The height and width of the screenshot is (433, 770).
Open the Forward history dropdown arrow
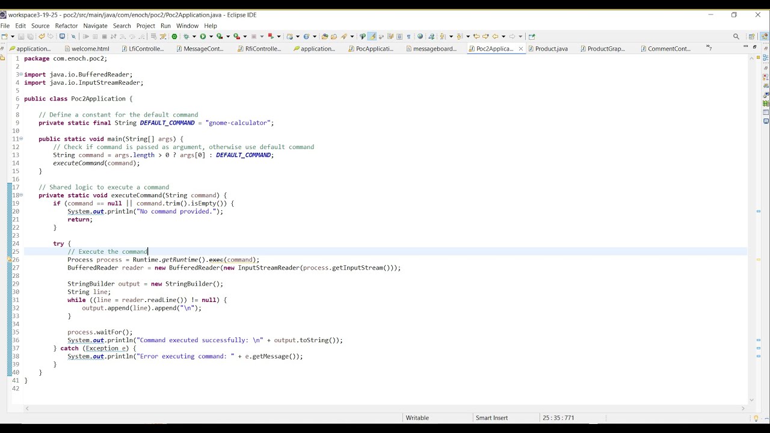520,36
